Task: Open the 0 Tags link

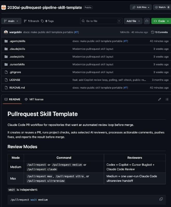Action: click(47, 21)
